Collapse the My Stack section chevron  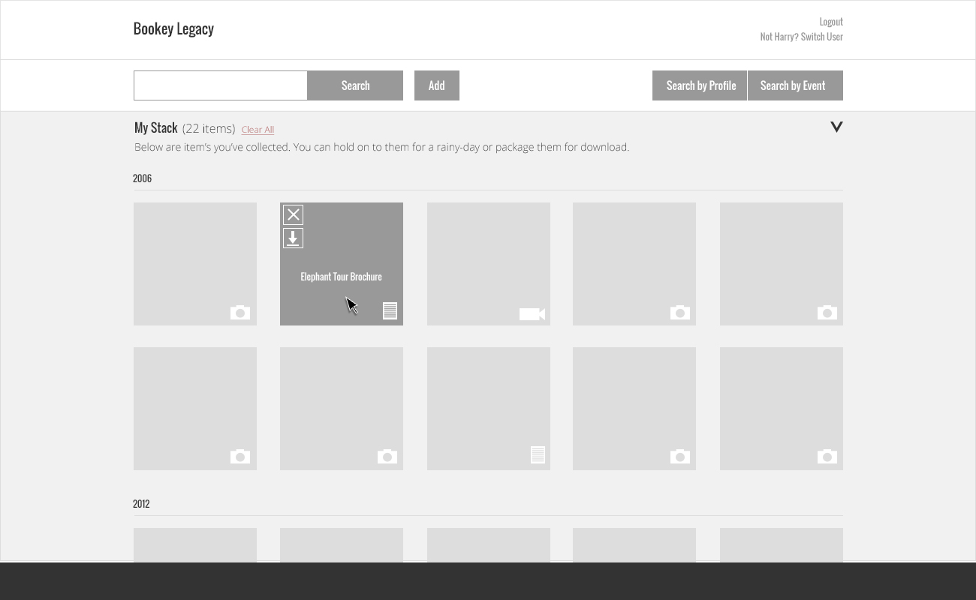[x=836, y=127]
